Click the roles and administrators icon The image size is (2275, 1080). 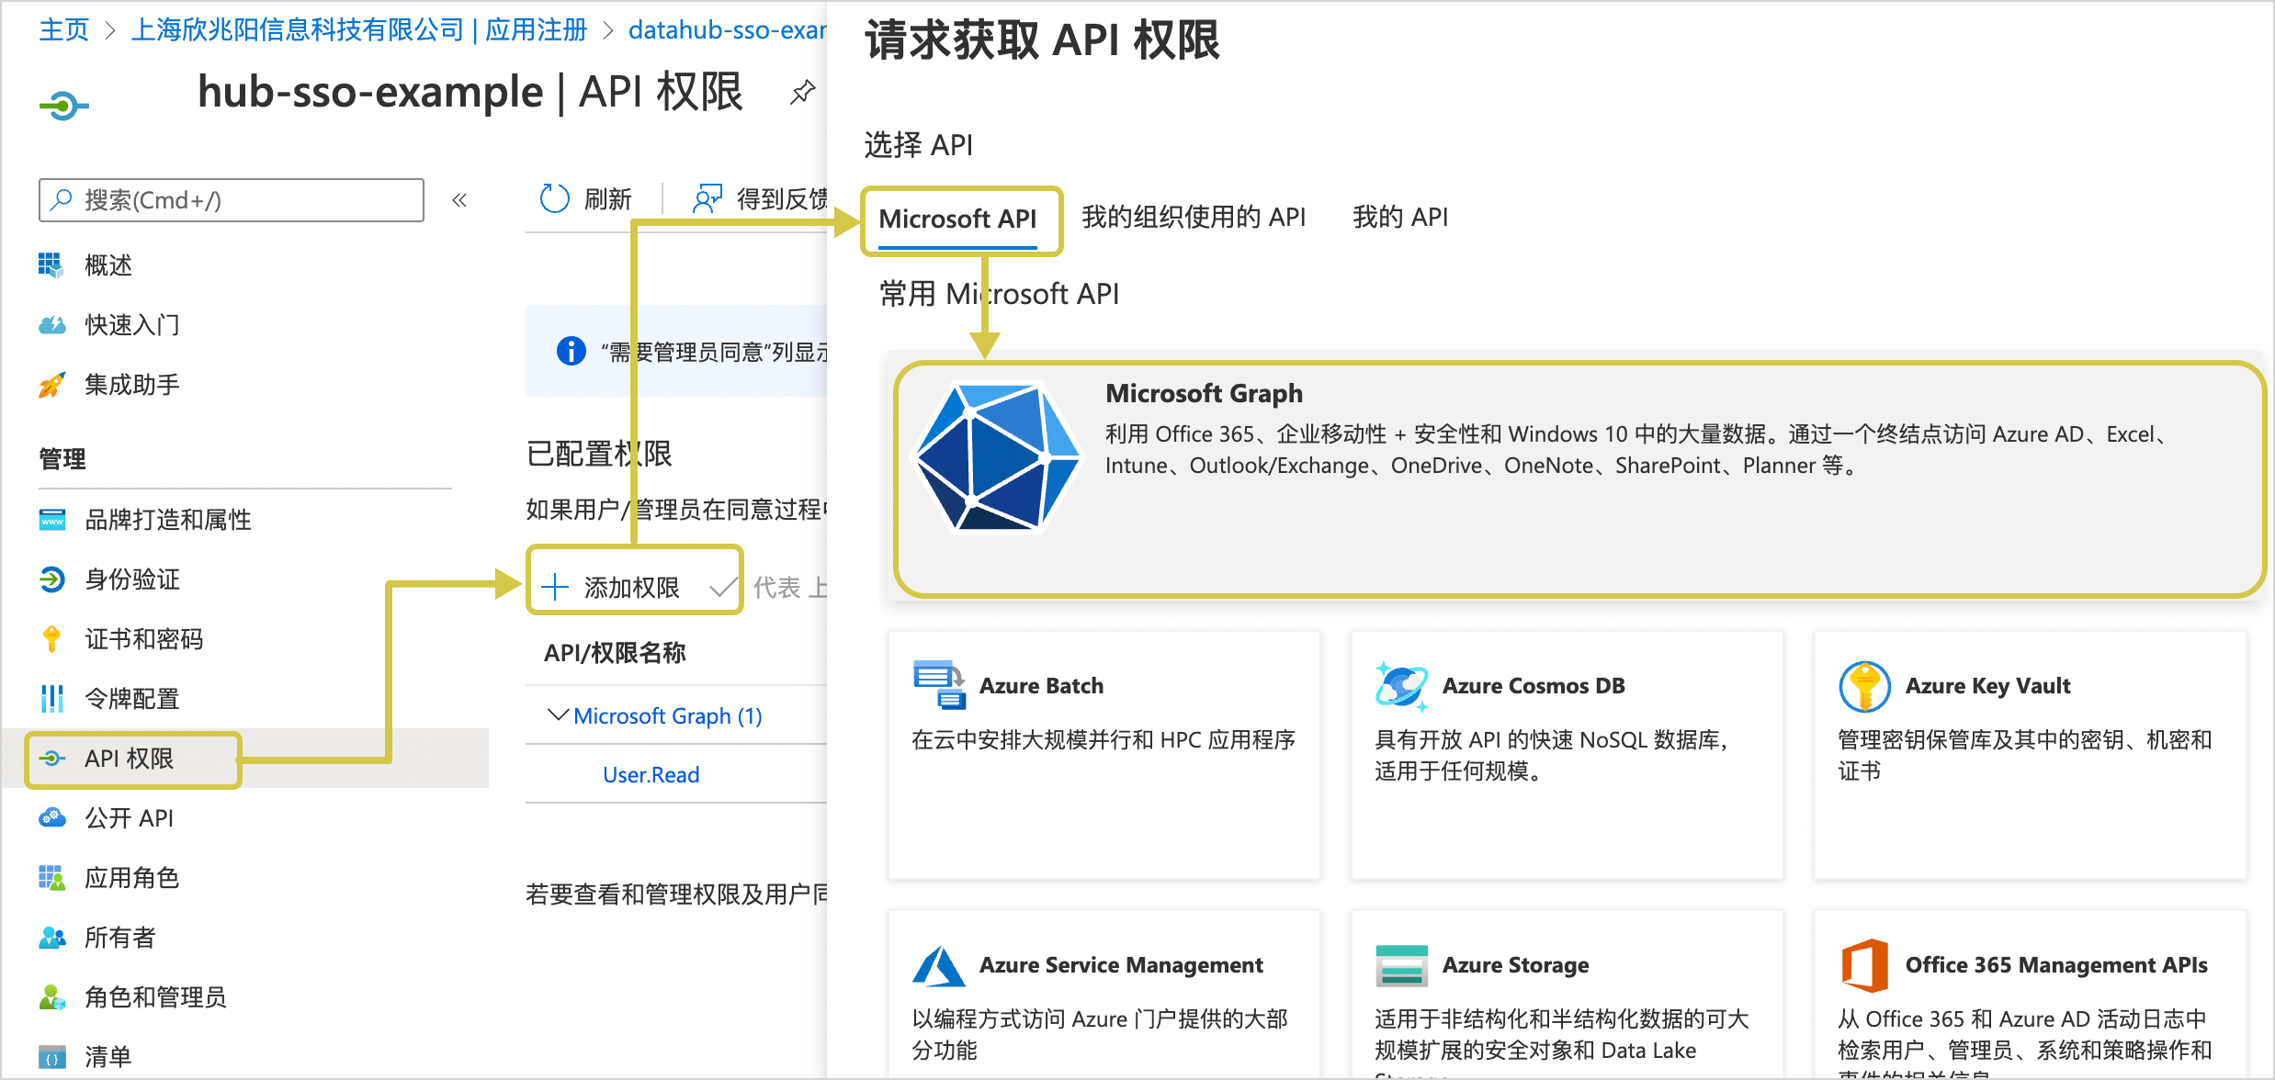(51, 997)
